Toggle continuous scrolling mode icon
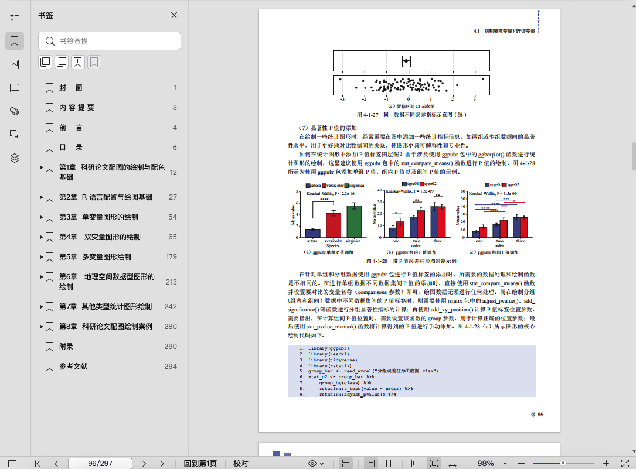The image size is (636, 469). pyautogui.click(x=346, y=463)
